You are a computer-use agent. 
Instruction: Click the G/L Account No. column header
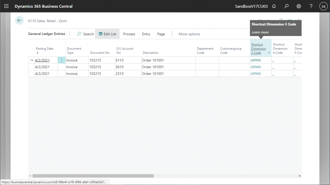click(x=125, y=50)
